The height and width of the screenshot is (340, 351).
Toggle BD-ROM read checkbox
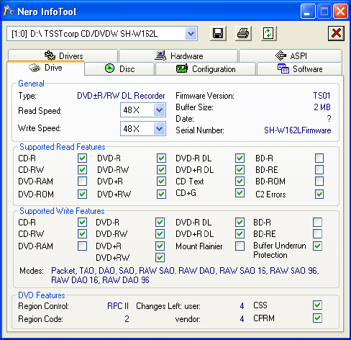coord(319,182)
